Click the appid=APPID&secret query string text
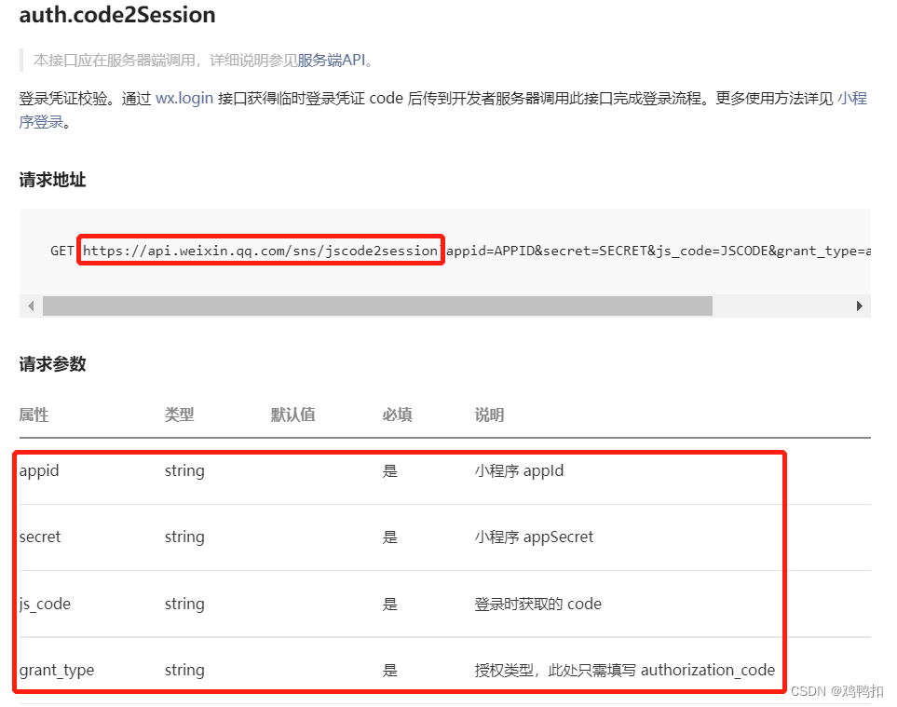This screenshot has width=897, height=707. tap(658, 251)
